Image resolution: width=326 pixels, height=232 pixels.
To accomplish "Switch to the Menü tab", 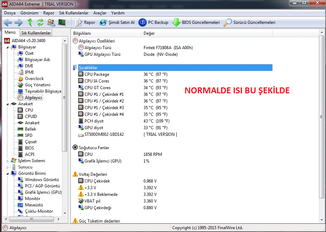I will [x=10, y=32].
